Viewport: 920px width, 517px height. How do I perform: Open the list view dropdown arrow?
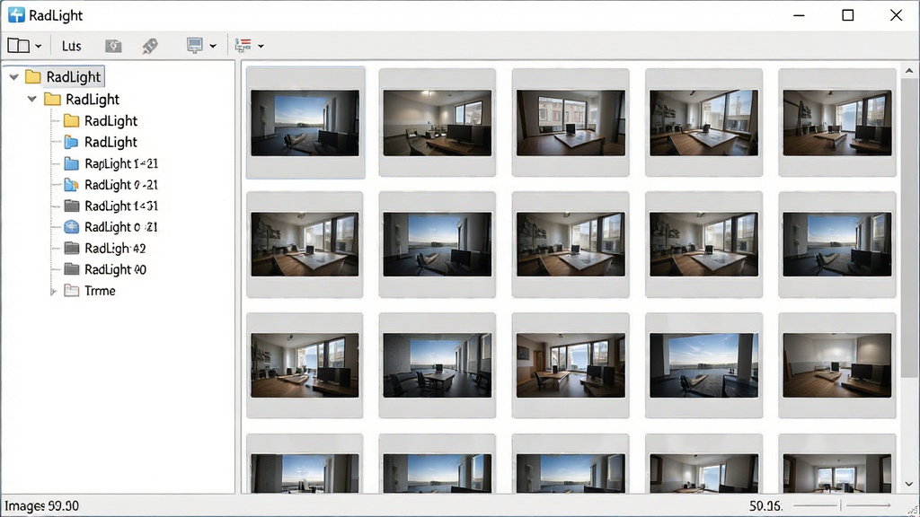pyautogui.click(x=261, y=47)
